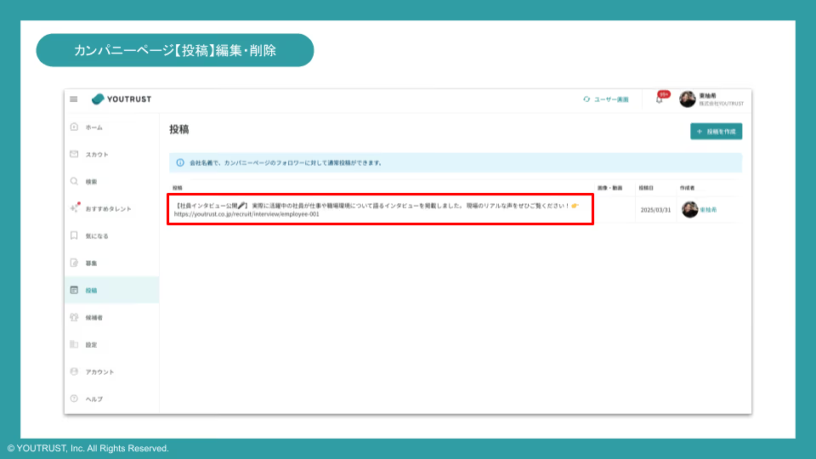Go to アカウント in the sidebar

[99, 371]
